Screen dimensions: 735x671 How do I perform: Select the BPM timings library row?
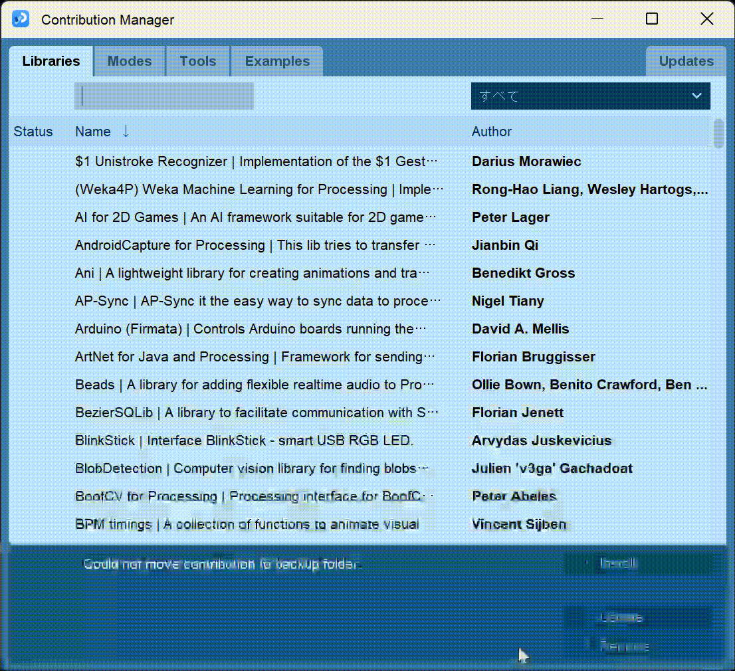click(359, 524)
